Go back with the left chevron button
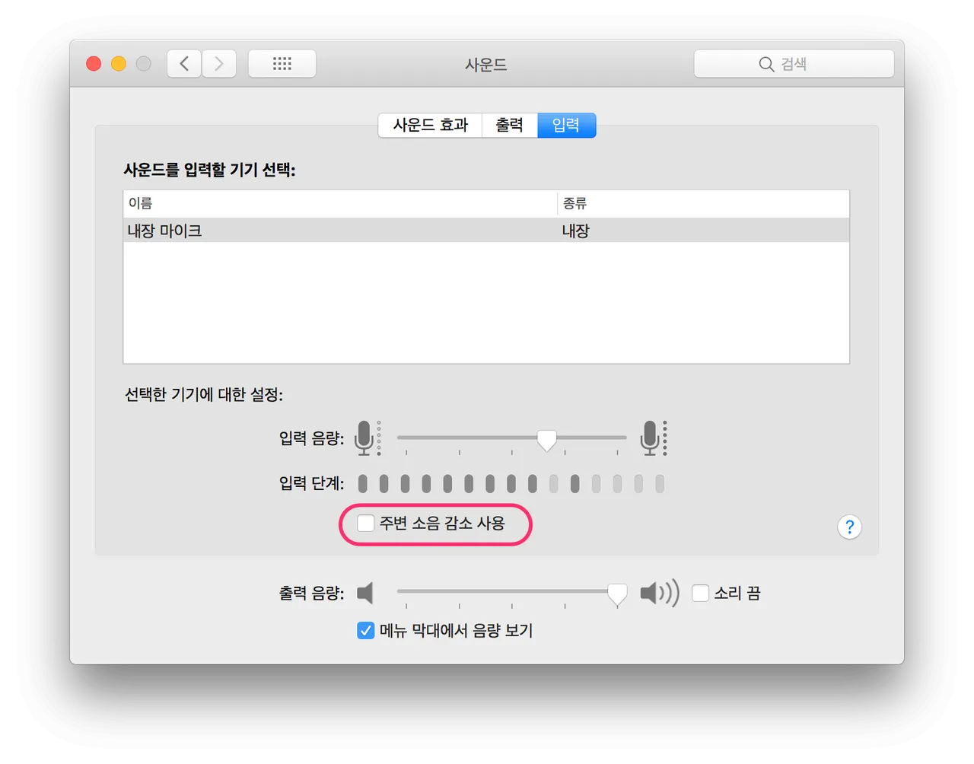974x764 pixels. coord(184,64)
